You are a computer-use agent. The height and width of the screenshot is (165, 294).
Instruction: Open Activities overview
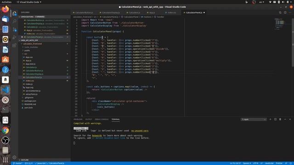pos(6,2)
